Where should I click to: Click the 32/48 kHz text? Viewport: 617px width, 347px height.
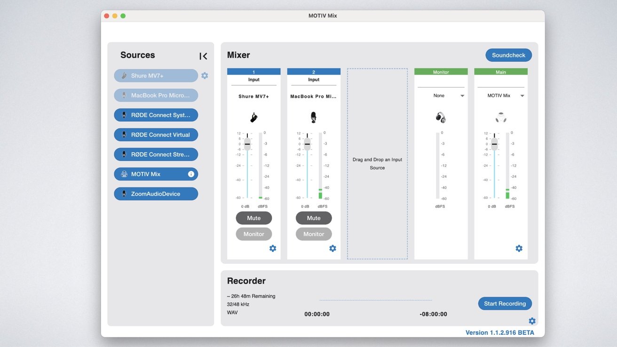coord(238,304)
